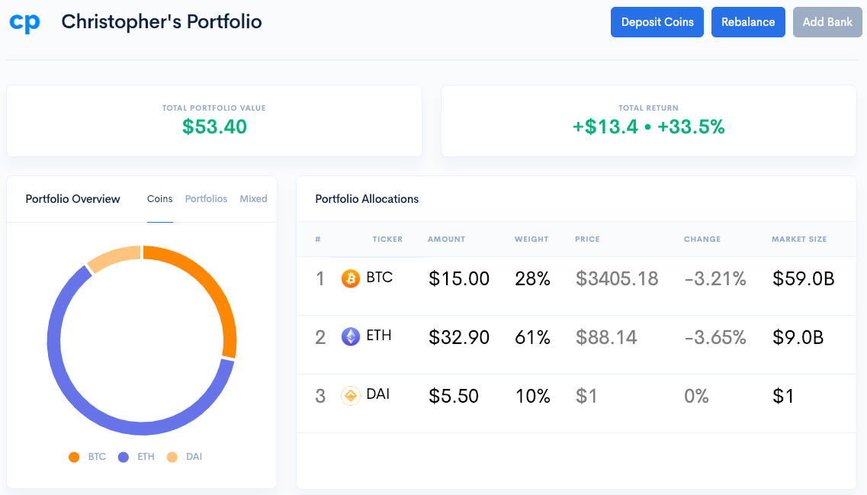The width and height of the screenshot is (867, 495).
Task: Click the Total Portfolio Value card
Action: (214, 121)
